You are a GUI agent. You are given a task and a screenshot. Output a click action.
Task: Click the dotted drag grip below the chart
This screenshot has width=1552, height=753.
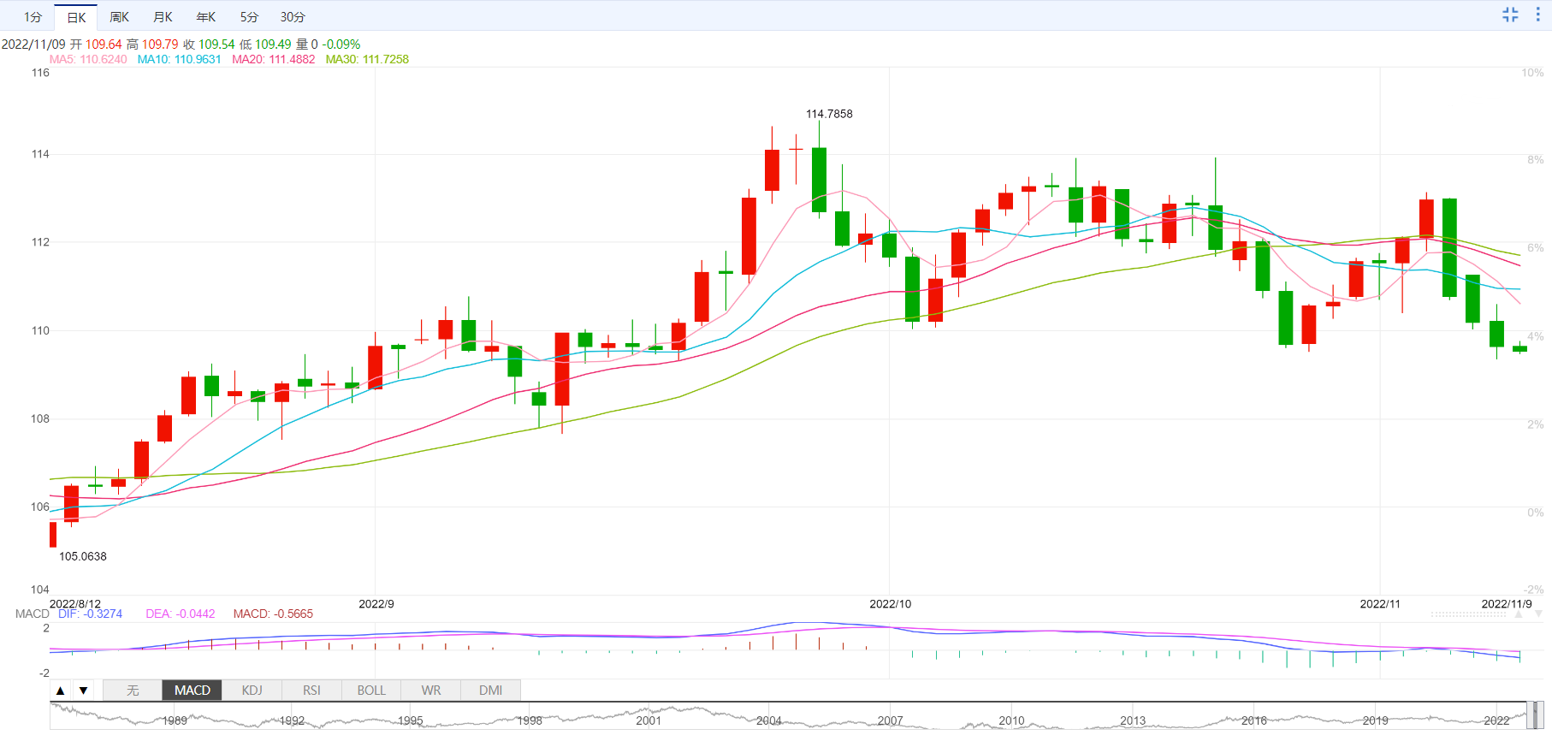[1470, 614]
